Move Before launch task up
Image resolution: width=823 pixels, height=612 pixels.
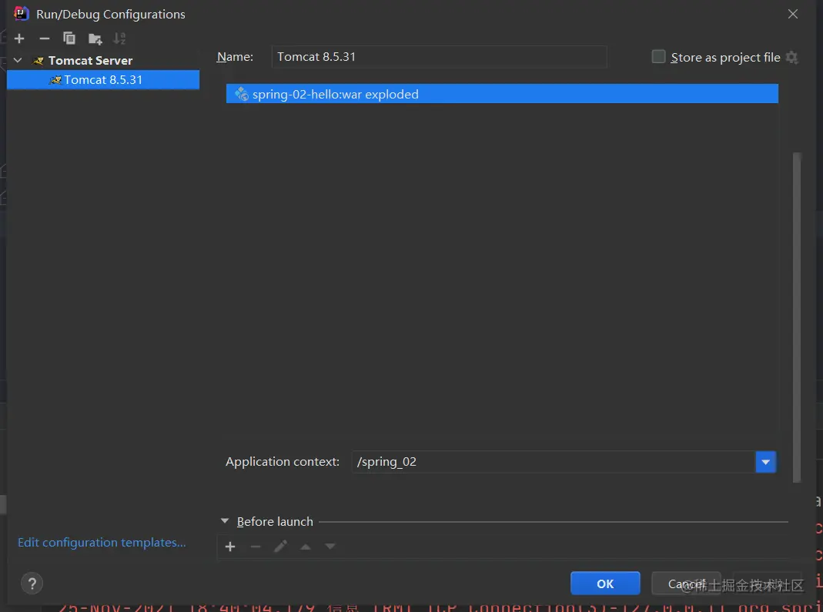click(306, 547)
